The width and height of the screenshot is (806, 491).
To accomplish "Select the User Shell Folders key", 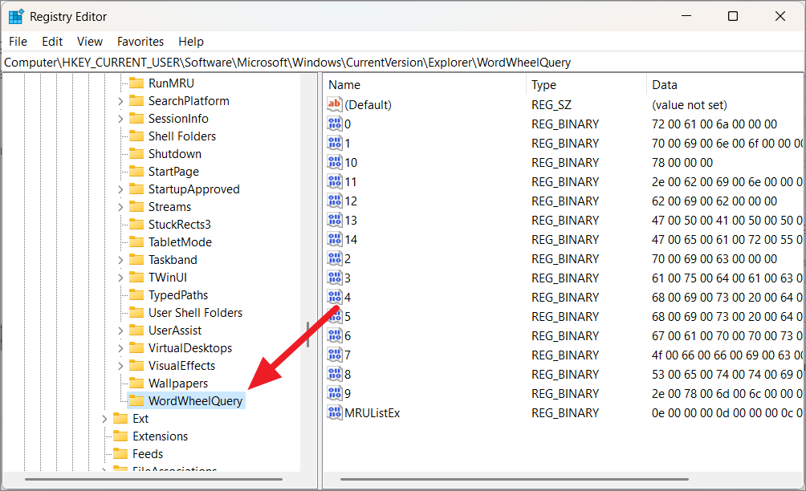I will click(195, 313).
